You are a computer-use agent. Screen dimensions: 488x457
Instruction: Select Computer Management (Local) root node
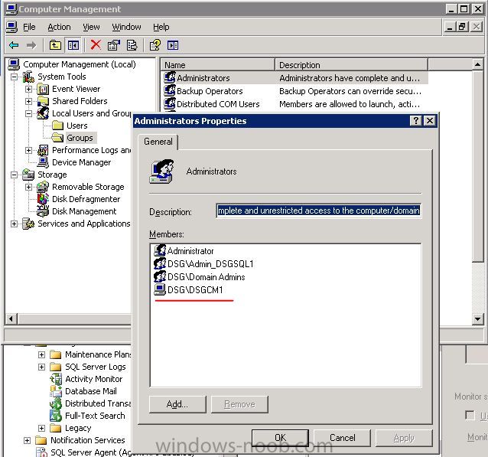[80, 64]
